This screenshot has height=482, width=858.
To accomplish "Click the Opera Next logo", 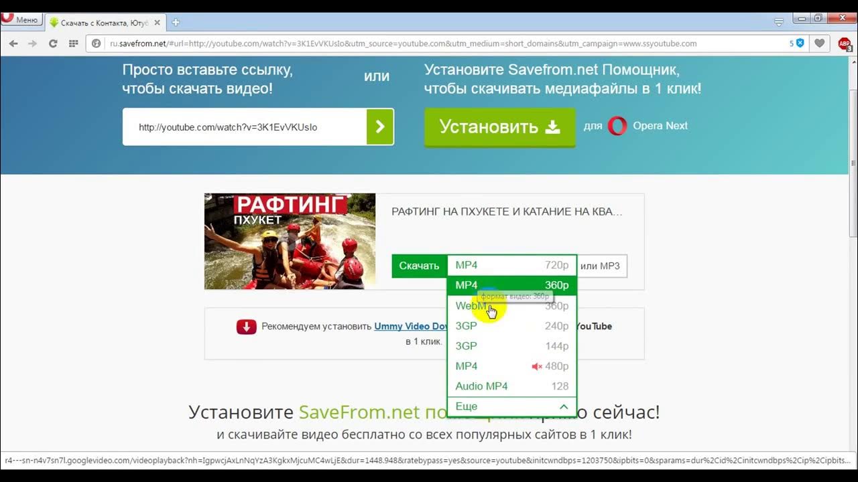I will pos(617,126).
